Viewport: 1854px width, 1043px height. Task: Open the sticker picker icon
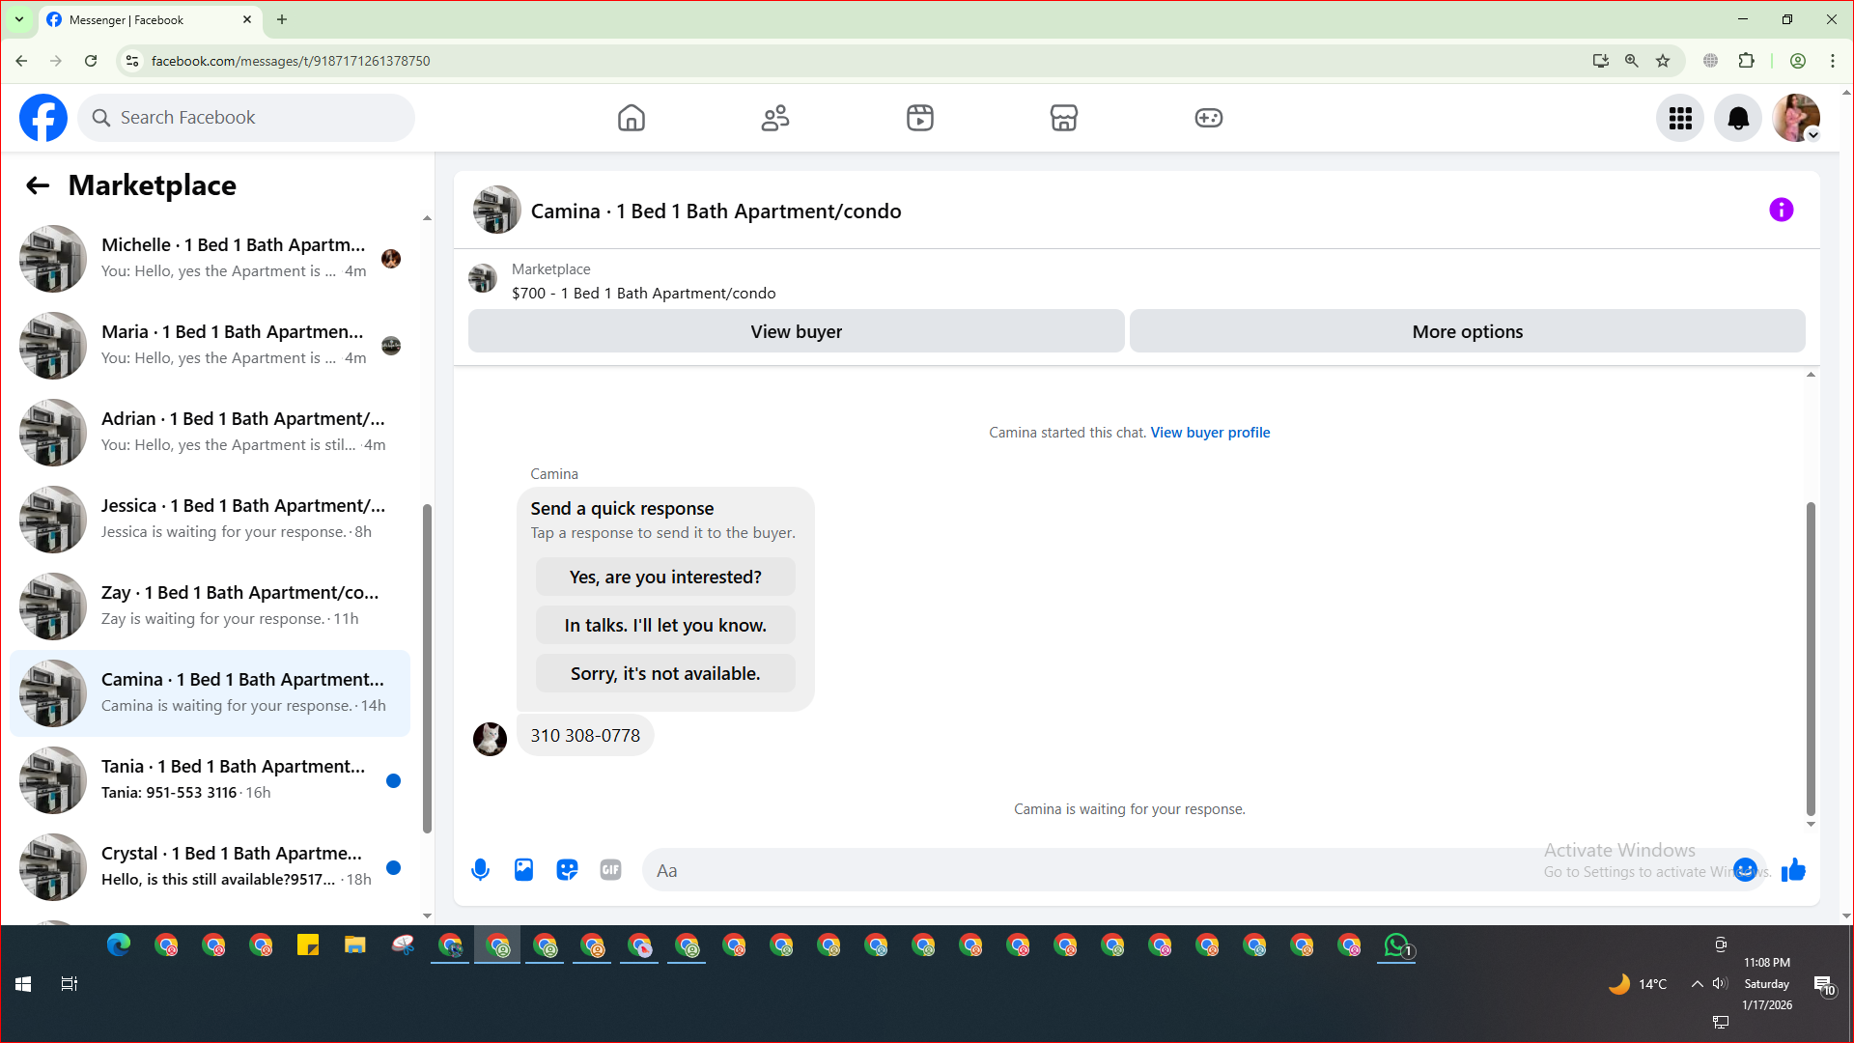pos(567,870)
